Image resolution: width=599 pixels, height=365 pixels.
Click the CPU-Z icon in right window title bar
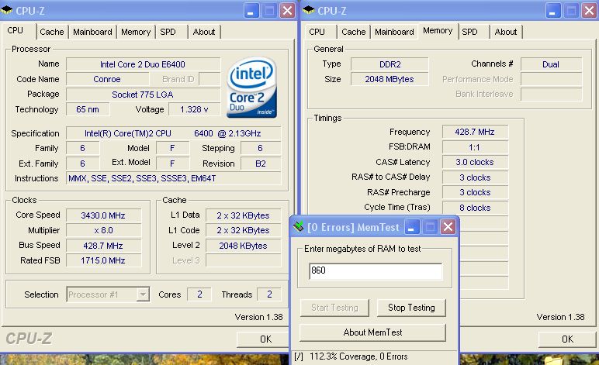click(309, 10)
